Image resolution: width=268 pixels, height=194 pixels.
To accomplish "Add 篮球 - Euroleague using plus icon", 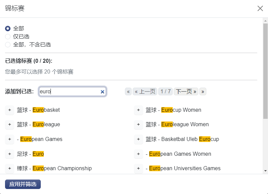I will coord(9,125).
